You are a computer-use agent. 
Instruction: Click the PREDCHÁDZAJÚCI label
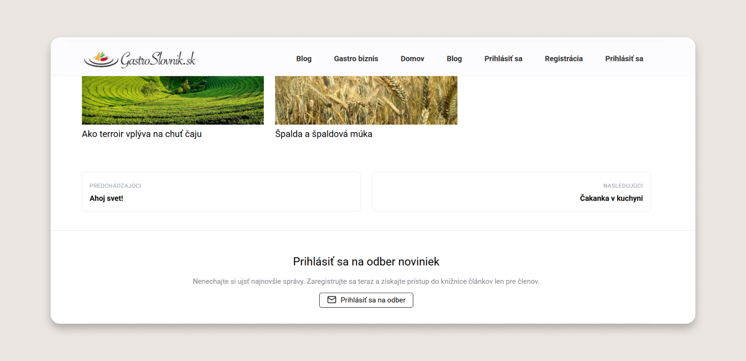click(115, 186)
